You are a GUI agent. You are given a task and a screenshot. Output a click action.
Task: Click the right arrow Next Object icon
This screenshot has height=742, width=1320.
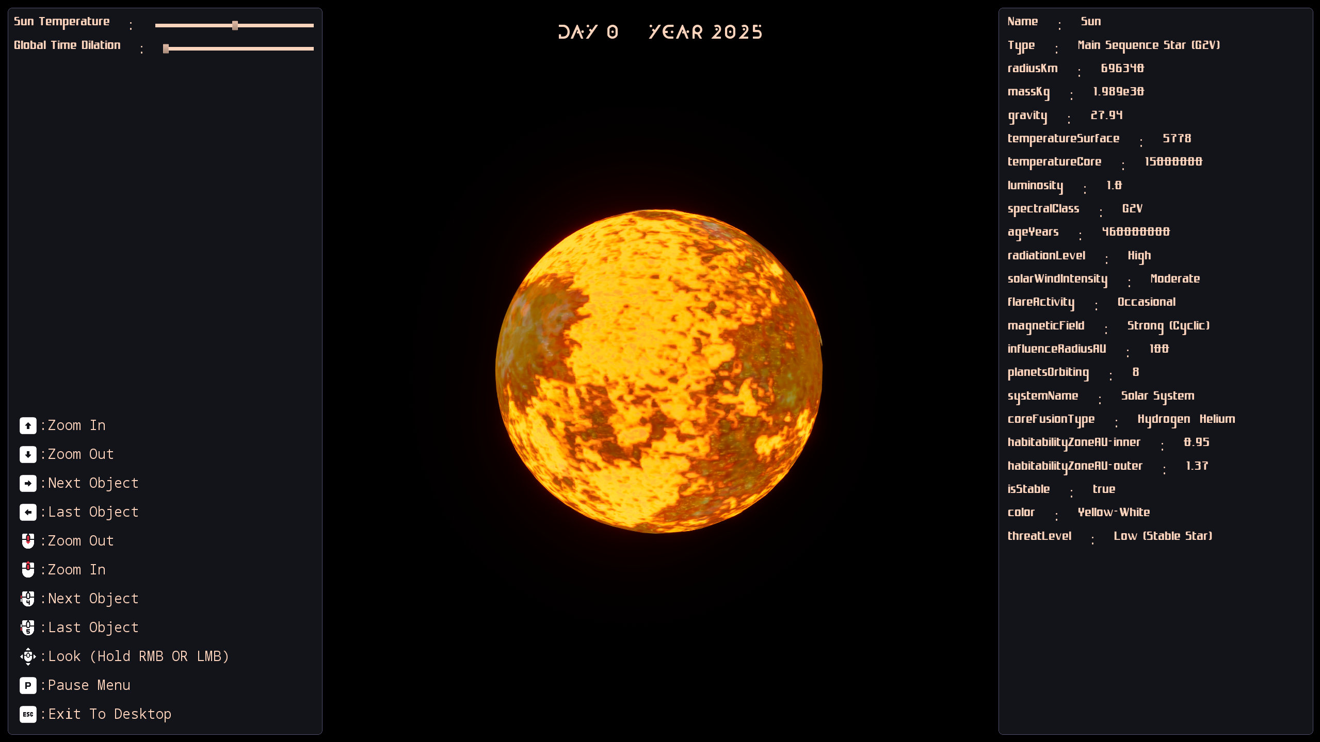pos(28,483)
